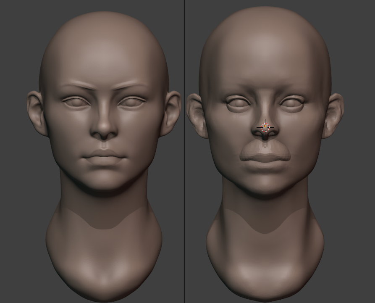Click the vertical divider between the viewports
Viewport: 375px width, 303px height.
point(184,151)
